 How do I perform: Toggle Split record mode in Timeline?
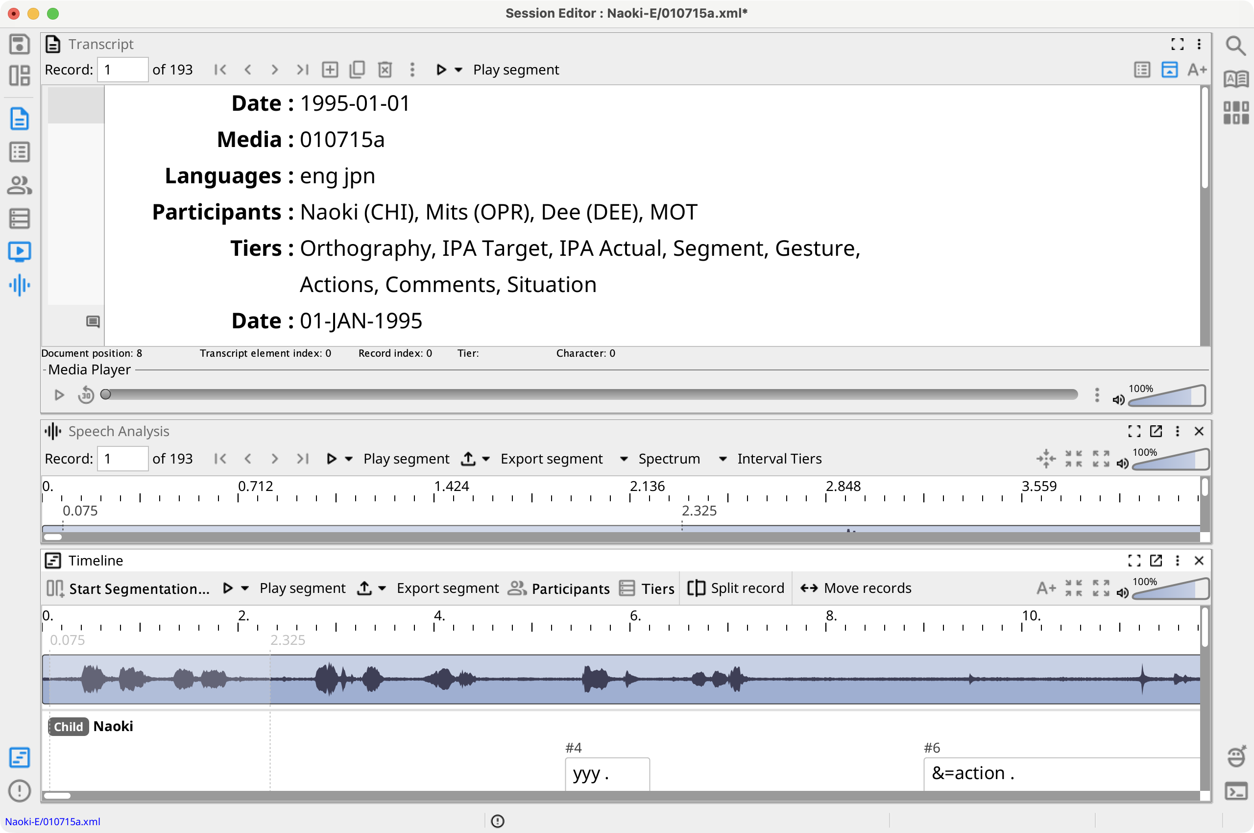[736, 588]
